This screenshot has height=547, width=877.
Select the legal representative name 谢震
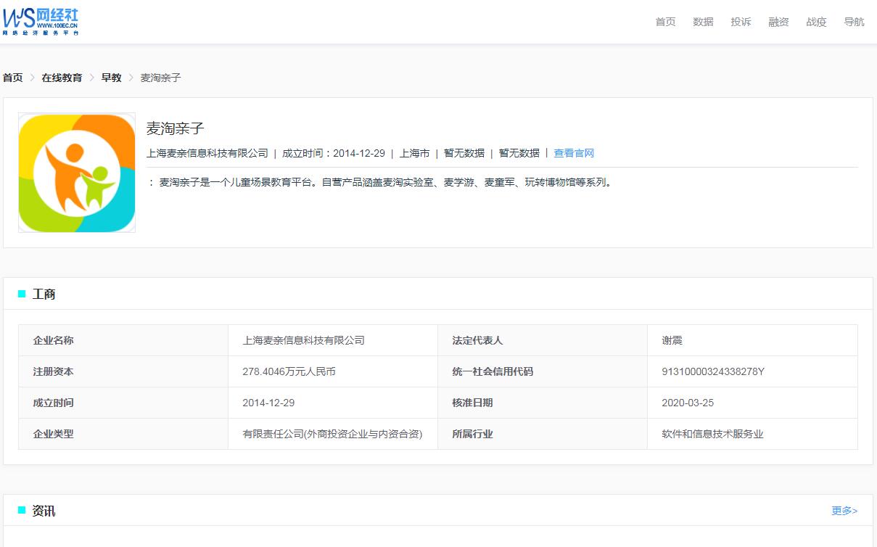[672, 340]
